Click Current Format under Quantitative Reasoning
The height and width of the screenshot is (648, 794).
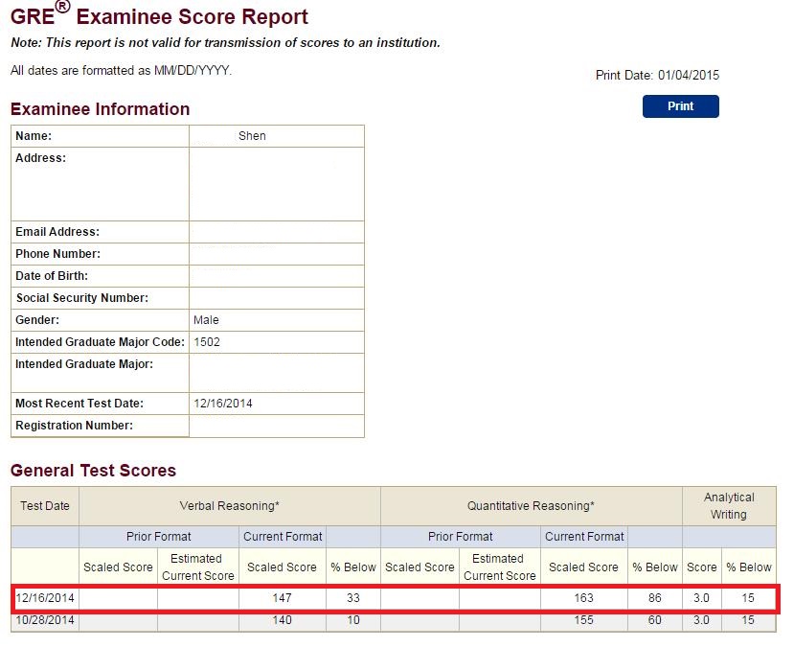(584, 537)
